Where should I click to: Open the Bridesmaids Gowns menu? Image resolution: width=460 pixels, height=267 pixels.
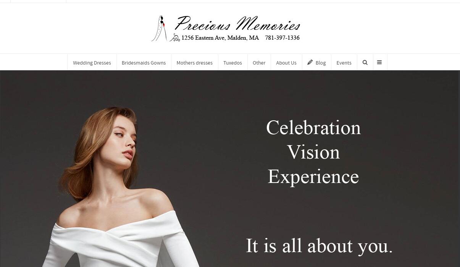point(144,63)
